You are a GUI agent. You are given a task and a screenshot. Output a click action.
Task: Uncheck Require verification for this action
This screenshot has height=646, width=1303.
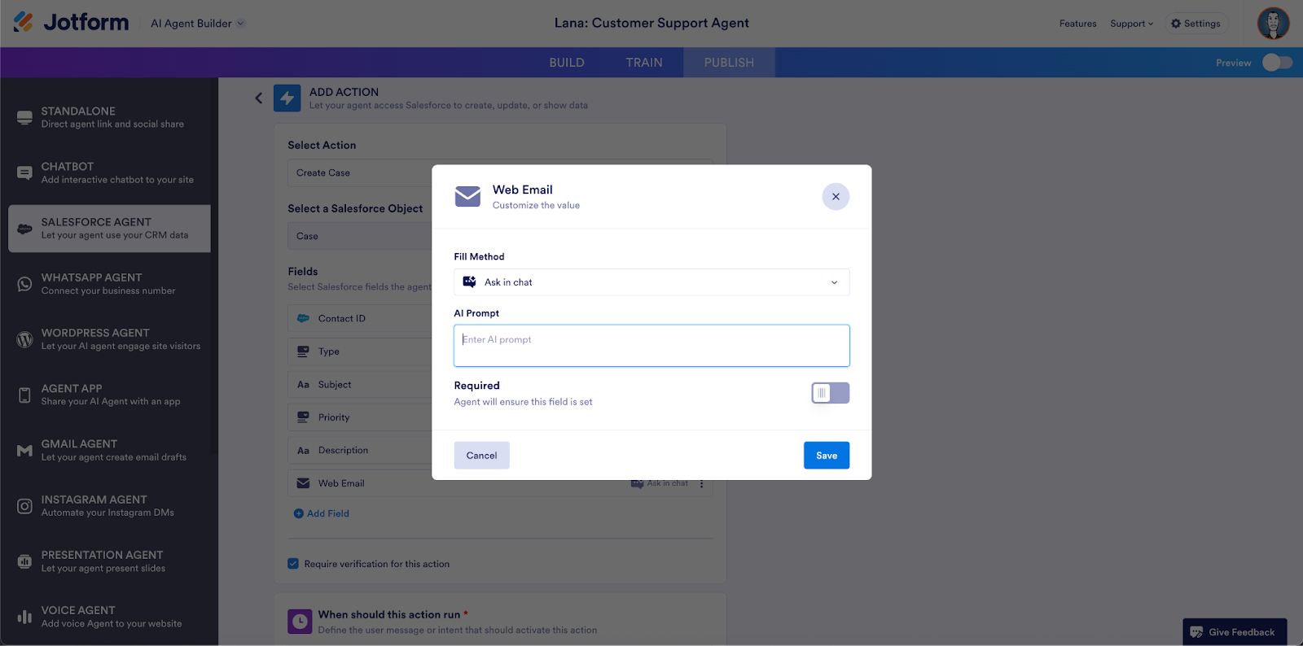click(293, 564)
